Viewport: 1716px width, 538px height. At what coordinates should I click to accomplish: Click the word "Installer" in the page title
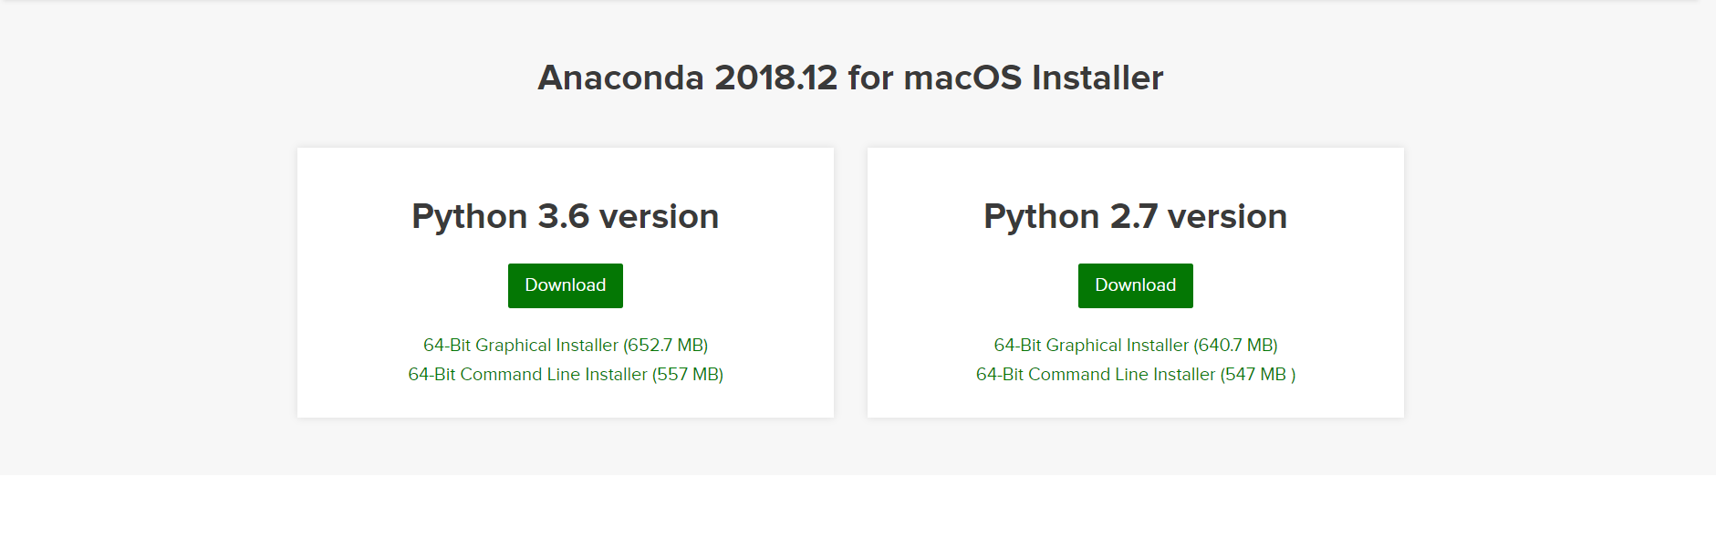(x=1097, y=78)
